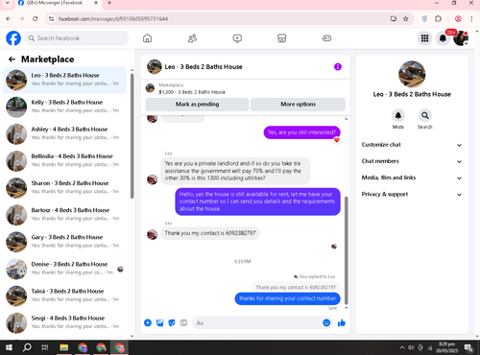Expand Chat members section
This screenshot has height=355, width=480.
412,161
